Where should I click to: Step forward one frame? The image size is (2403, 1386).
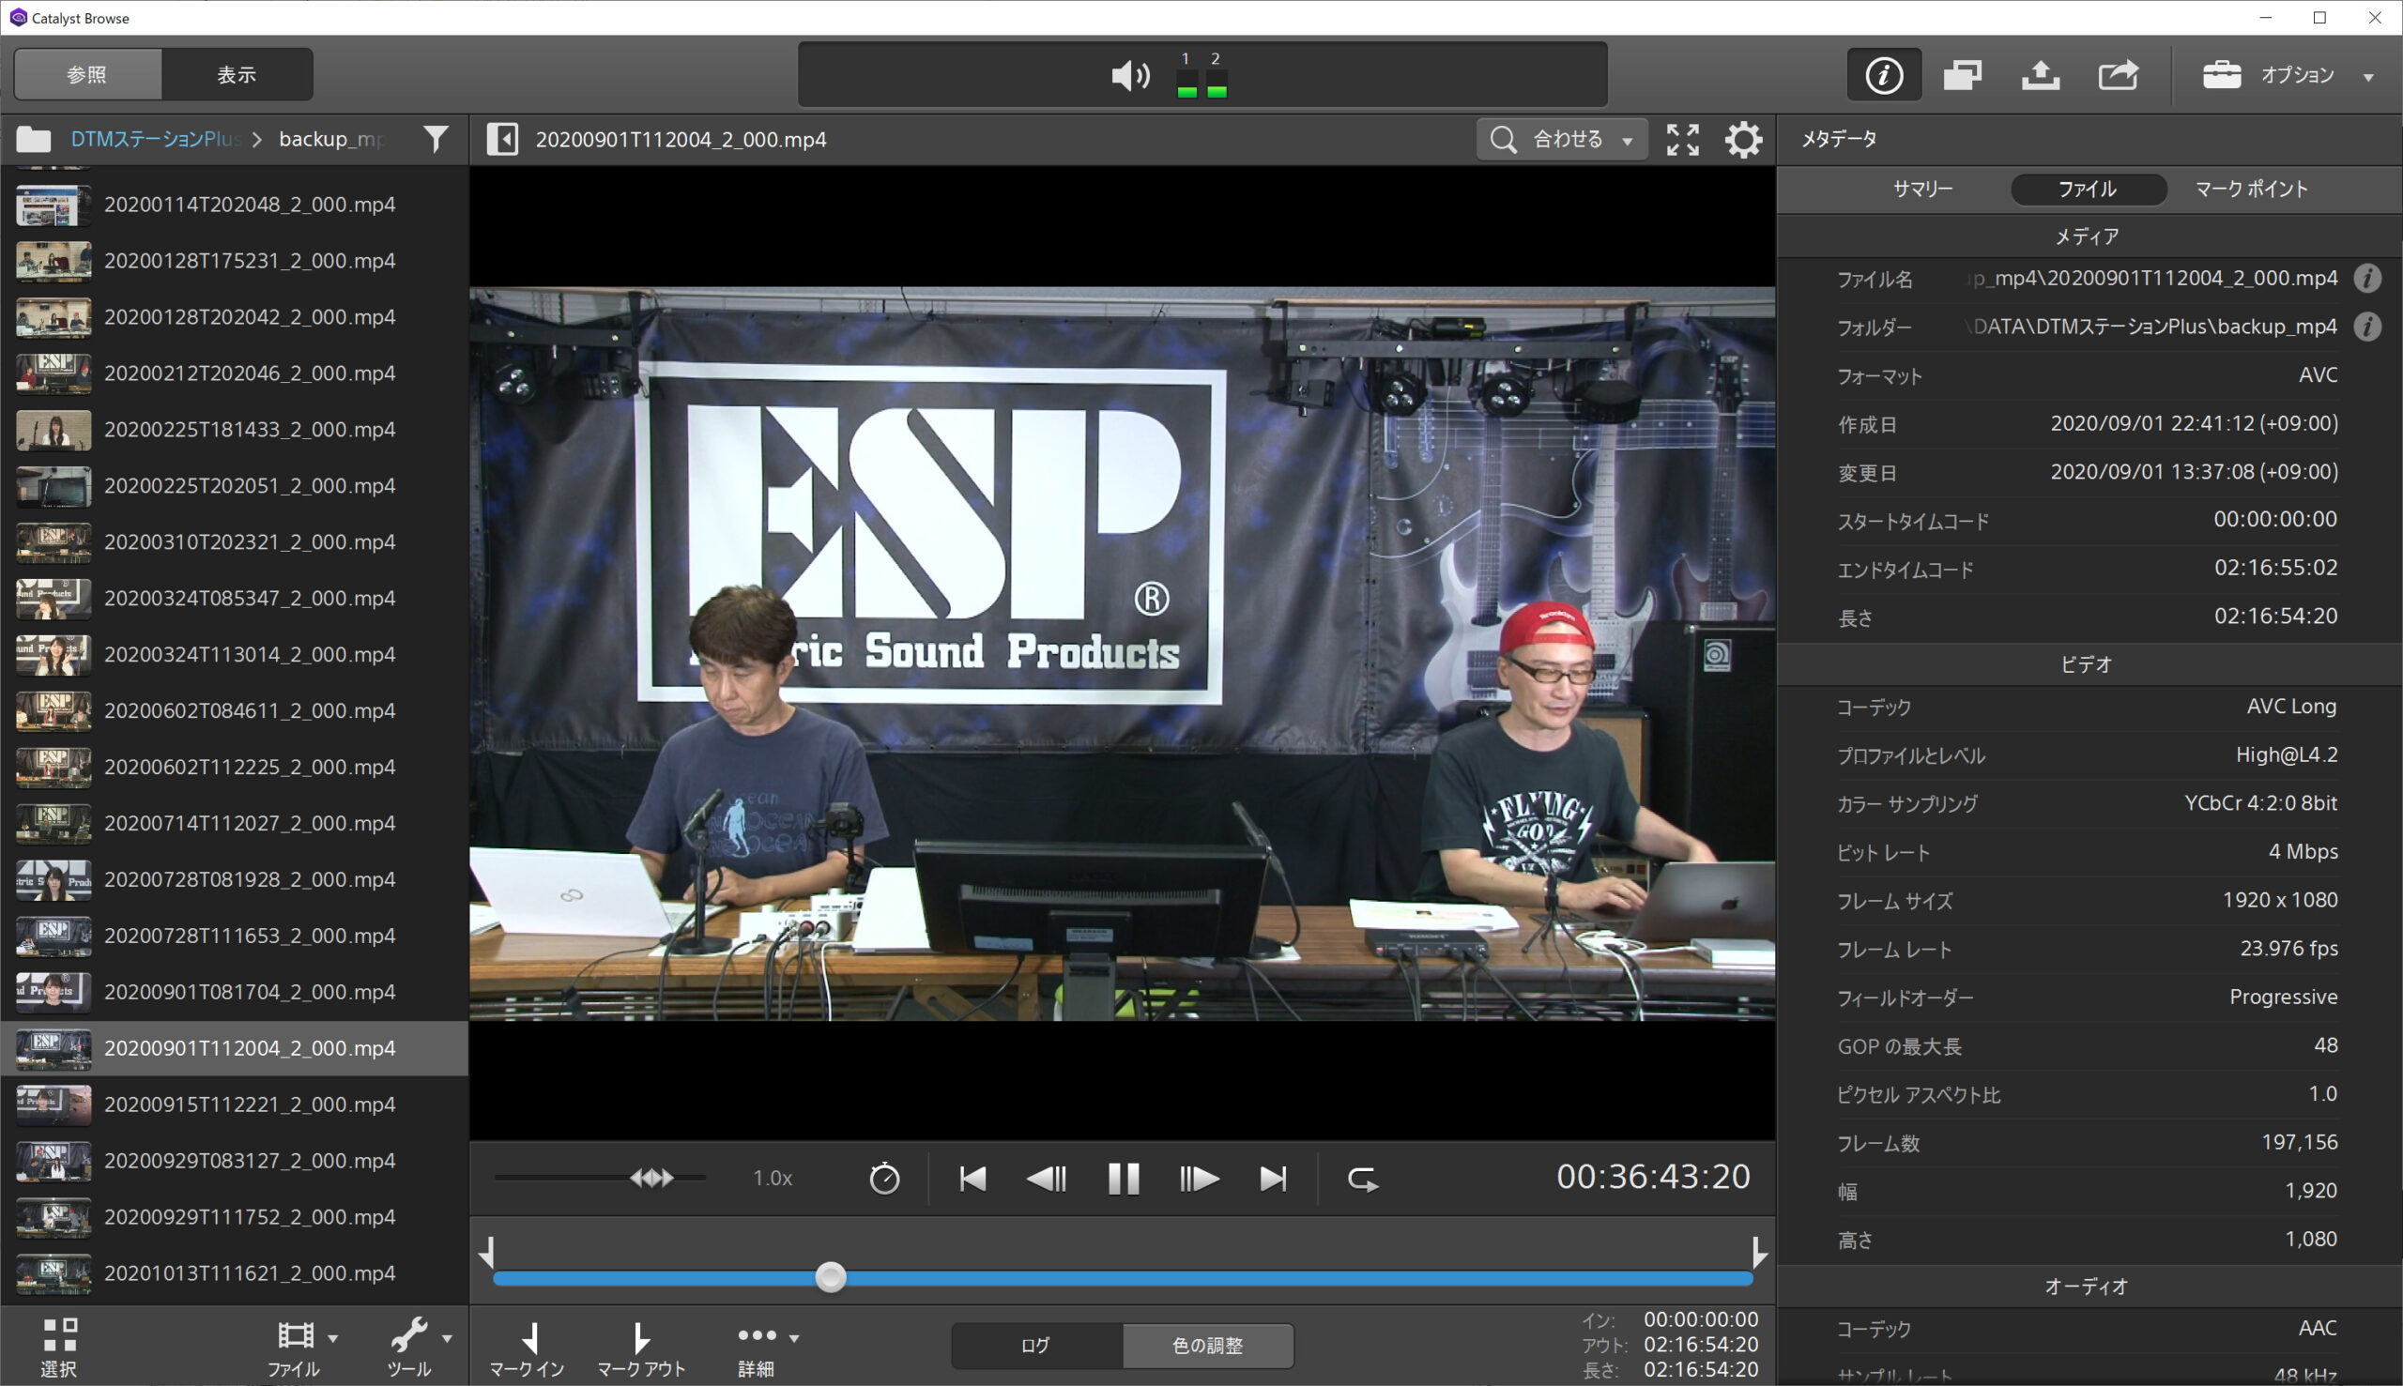1199,1179
